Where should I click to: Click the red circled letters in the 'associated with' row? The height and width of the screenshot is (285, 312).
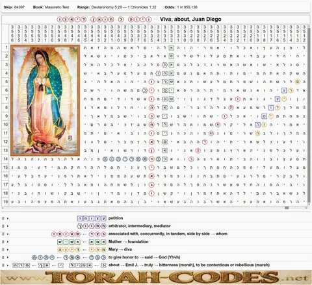click(79, 234)
